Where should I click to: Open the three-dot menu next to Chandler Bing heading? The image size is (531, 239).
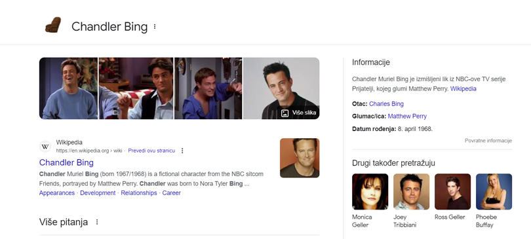click(155, 26)
